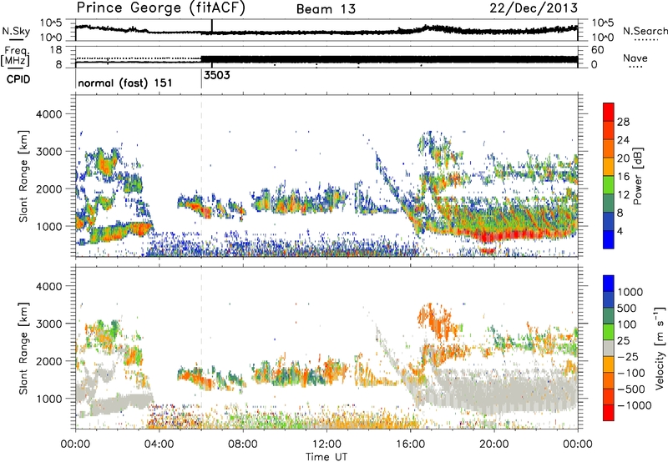This screenshot has height=462, width=668.
Task: Click the '3000' tick on velocity panel
Action: tap(49, 324)
